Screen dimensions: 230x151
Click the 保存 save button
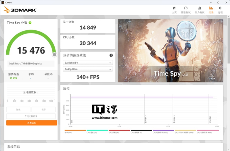coord(44,109)
